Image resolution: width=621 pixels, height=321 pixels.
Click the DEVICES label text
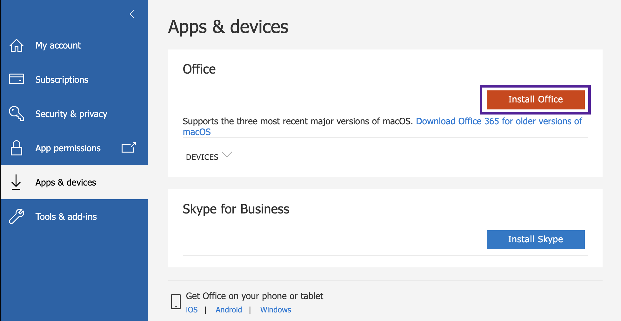(x=202, y=157)
